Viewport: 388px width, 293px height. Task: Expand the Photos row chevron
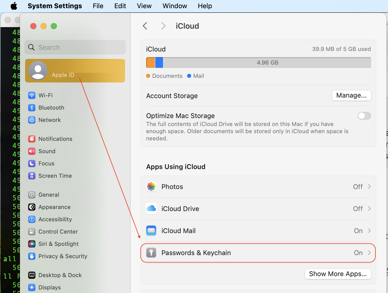(369, 187)
